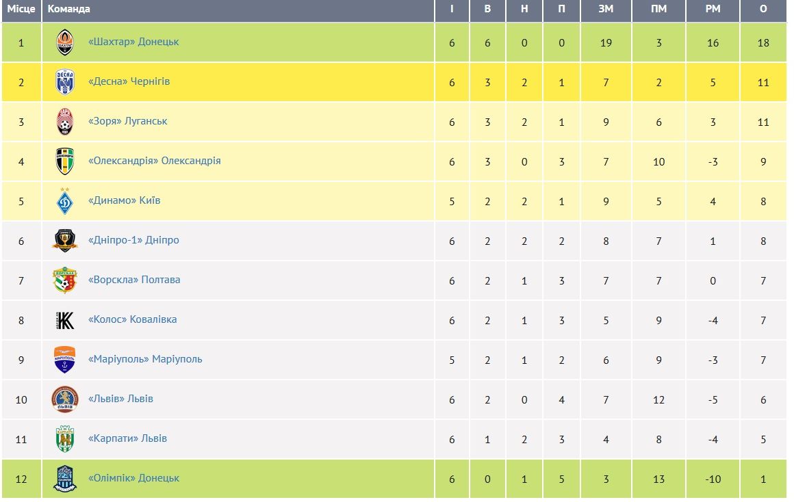Open the «Динамо» Київ team link
The height and width of the screenshot is (502, 794).
(125, 200)
